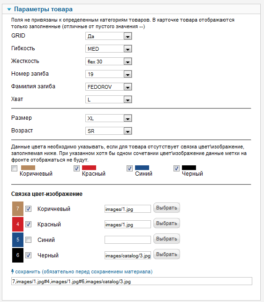This screenshot has width=264, height=302.
Task: Uncheck the Красный color label checkbox
Action: (76, 168)
